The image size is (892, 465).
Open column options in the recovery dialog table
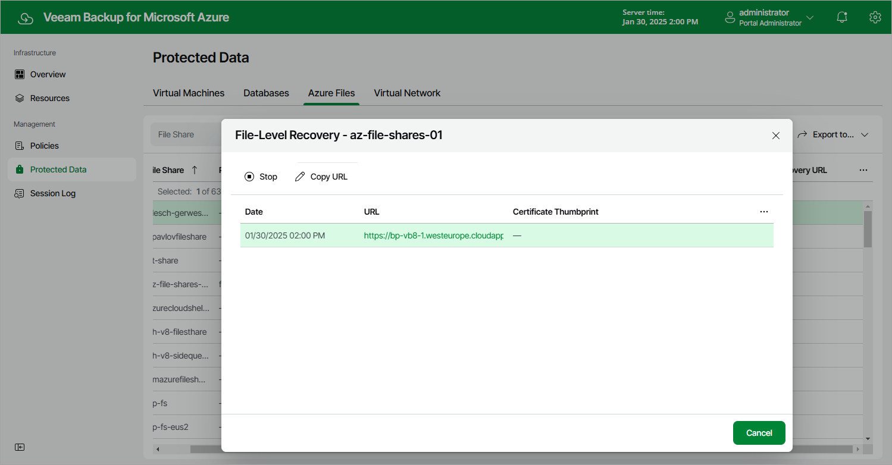764,212
